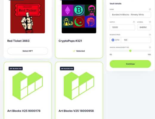
Task: Click the Art Blocks logo for 18000958
Action: coord(79,86)
